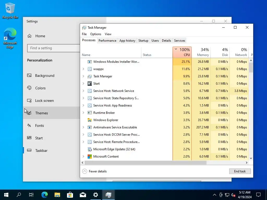
Task: Switch to the App history tab
Action: (x=127, y=41)
